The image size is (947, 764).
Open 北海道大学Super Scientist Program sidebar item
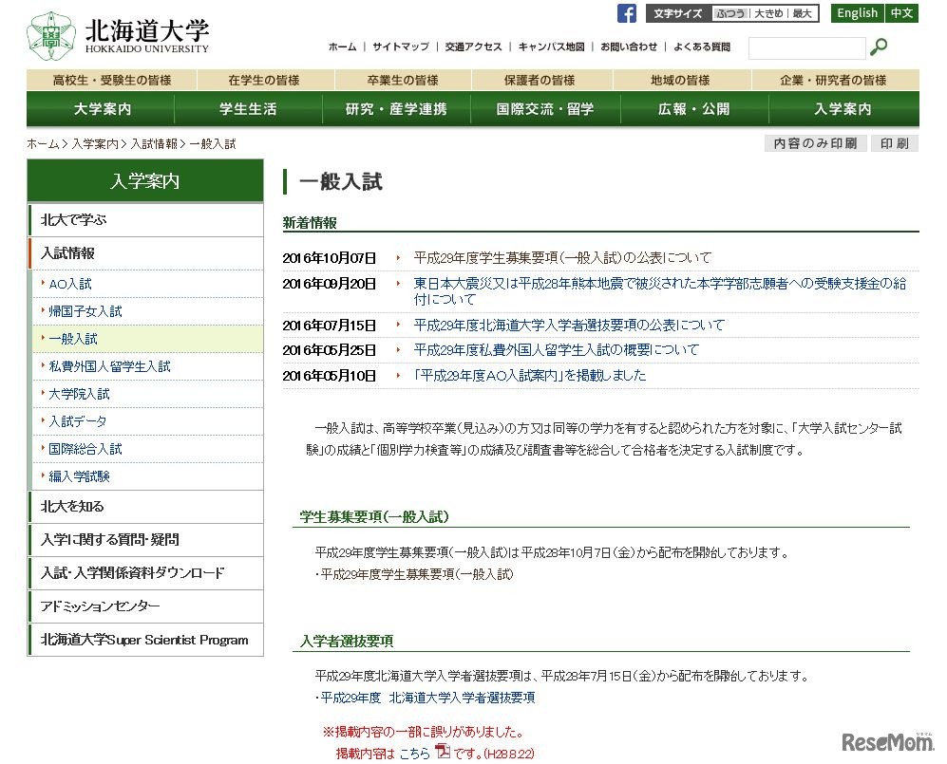click(x=145, y=640)
